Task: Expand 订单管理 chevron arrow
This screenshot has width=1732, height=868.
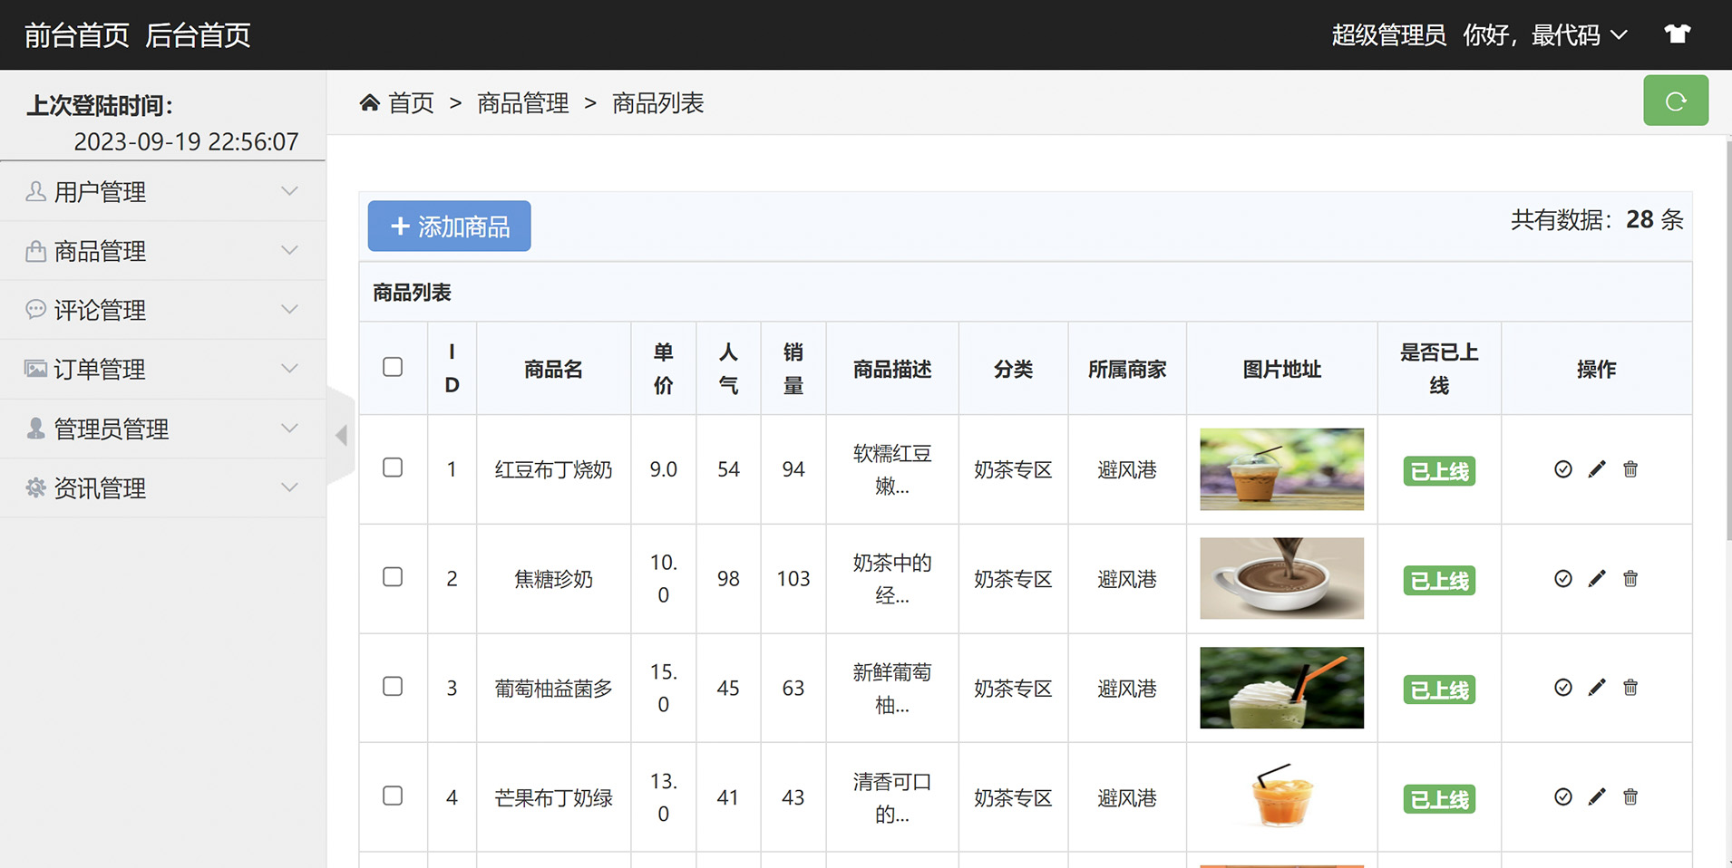Action: point(289,369)
